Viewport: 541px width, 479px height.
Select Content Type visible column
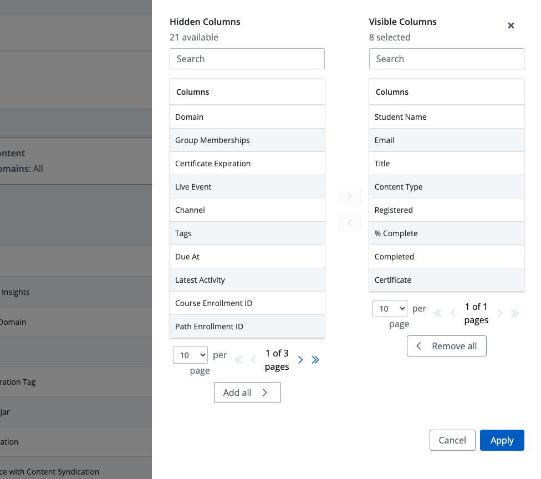[x=447, y=187]
